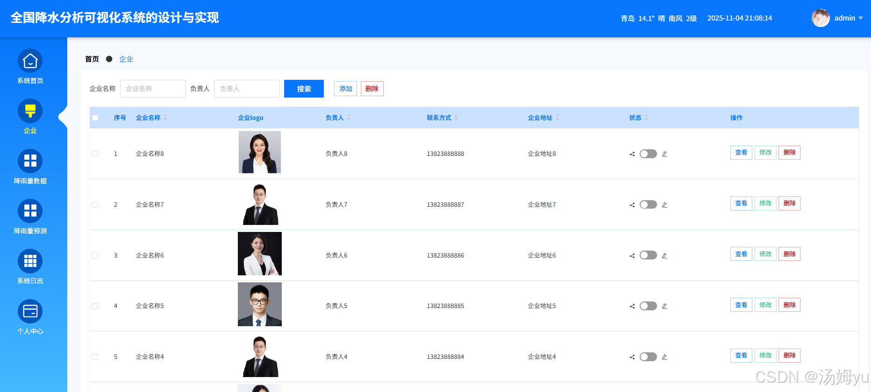The image size is (871, 392).
Task: Click share icon in 企业名称5 row
Action: tap(632, 306)
